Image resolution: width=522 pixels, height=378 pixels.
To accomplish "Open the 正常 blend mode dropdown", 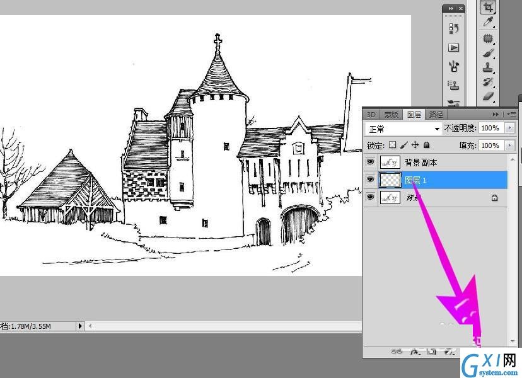I will click(403, 129).
